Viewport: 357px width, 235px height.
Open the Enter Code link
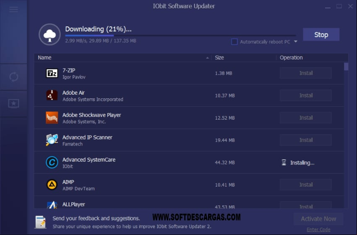click(x=318, y=230)
